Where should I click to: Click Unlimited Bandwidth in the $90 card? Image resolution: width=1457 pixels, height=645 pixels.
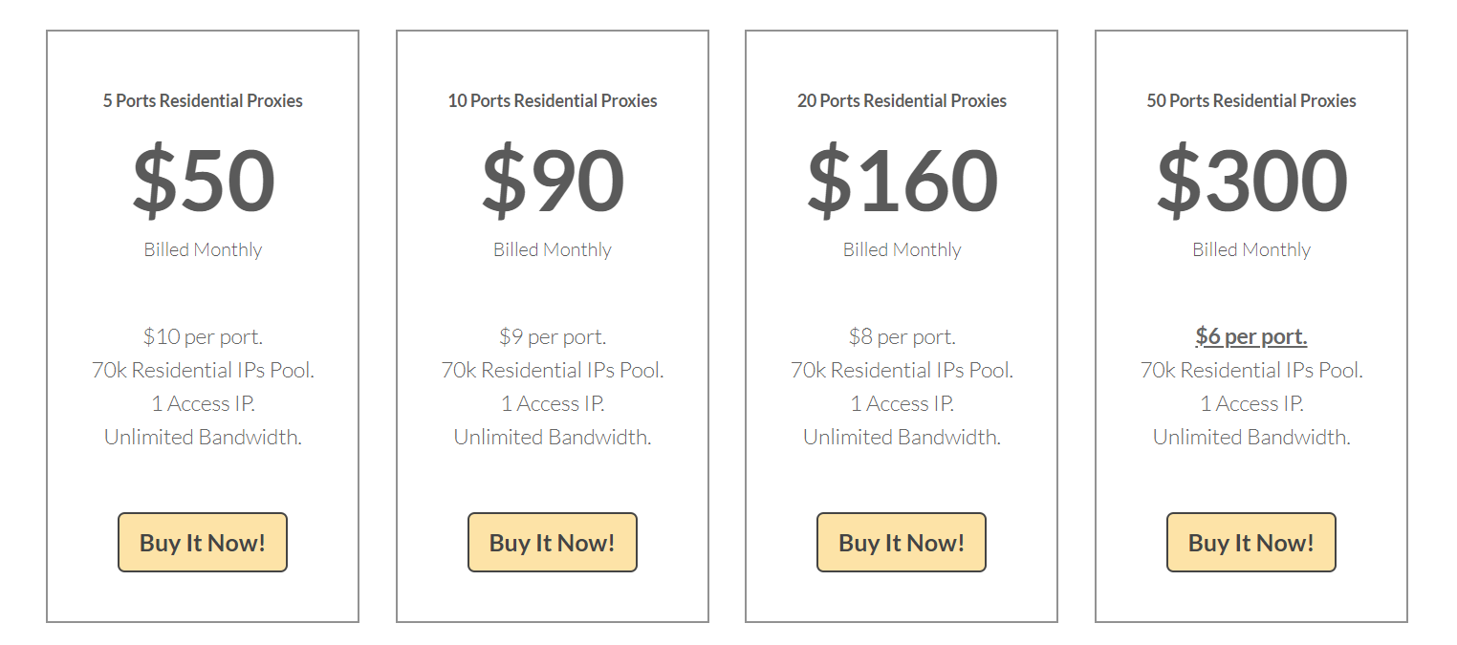click(x=553, y=437)
